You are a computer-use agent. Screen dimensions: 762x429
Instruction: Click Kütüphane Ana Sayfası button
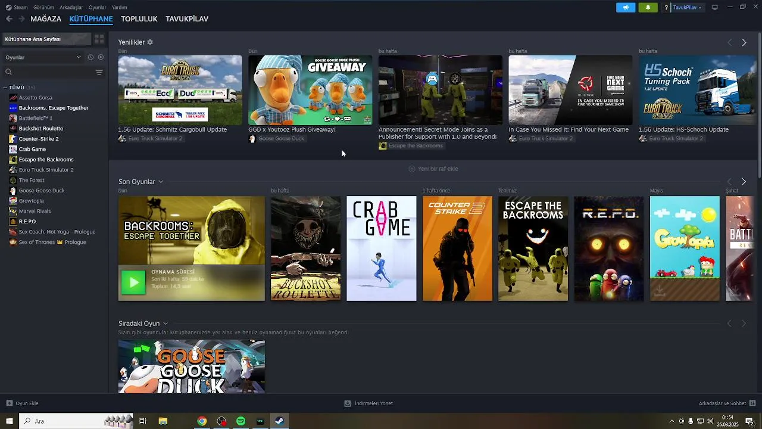(x=46, y=39)
